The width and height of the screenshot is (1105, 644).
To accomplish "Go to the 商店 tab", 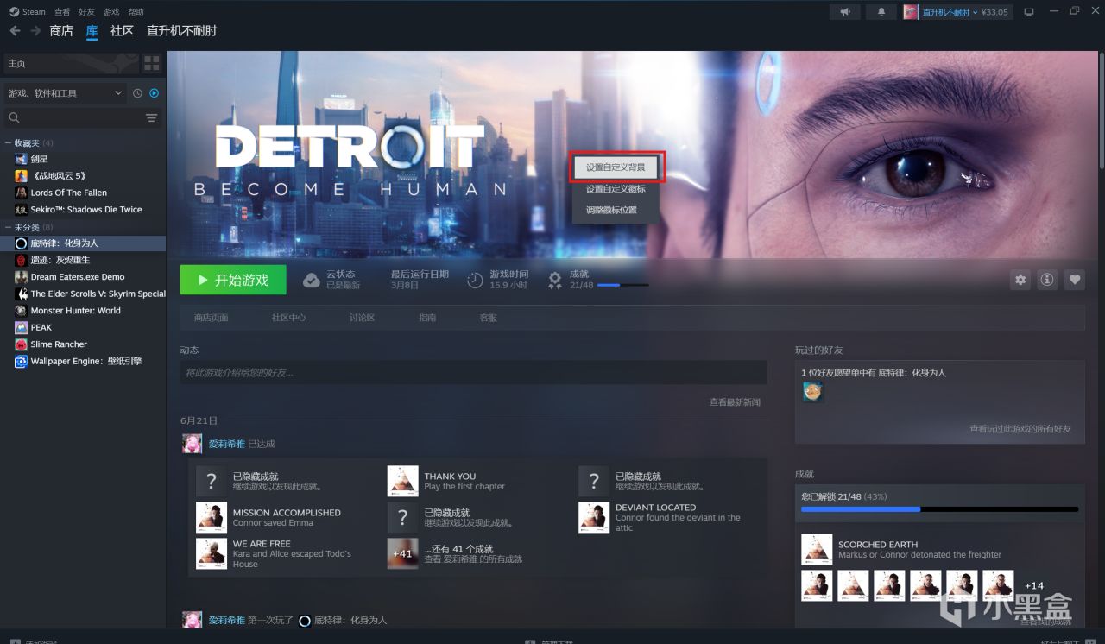I will [x=61, y=31].
